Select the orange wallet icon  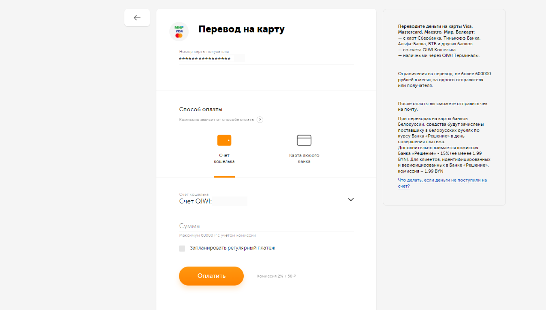point(224,140)
